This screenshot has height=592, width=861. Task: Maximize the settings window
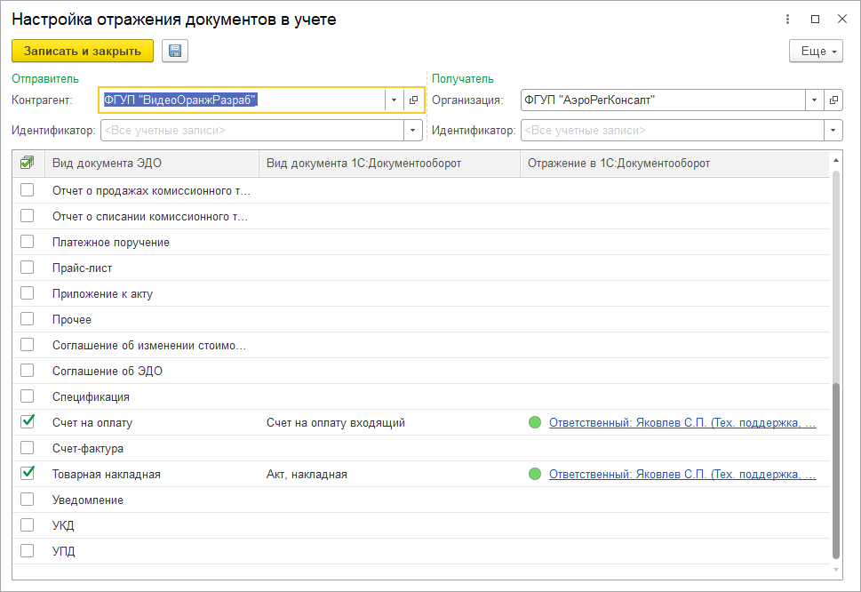(815, 19)
